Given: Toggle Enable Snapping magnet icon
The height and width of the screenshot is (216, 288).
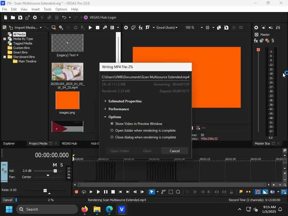Looking at the screenshot, I should [x=258, y=192].
